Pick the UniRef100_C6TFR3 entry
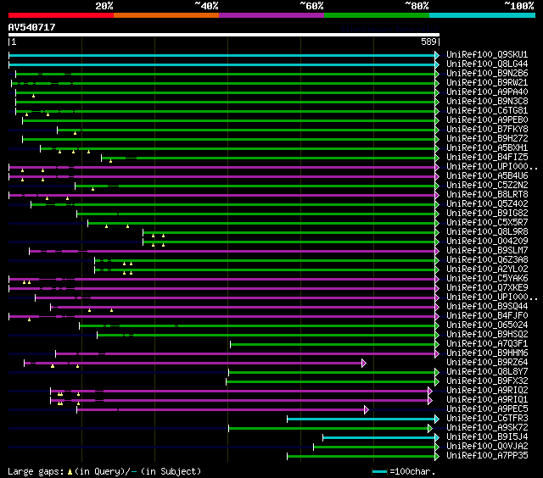 [x=487, y=419]
